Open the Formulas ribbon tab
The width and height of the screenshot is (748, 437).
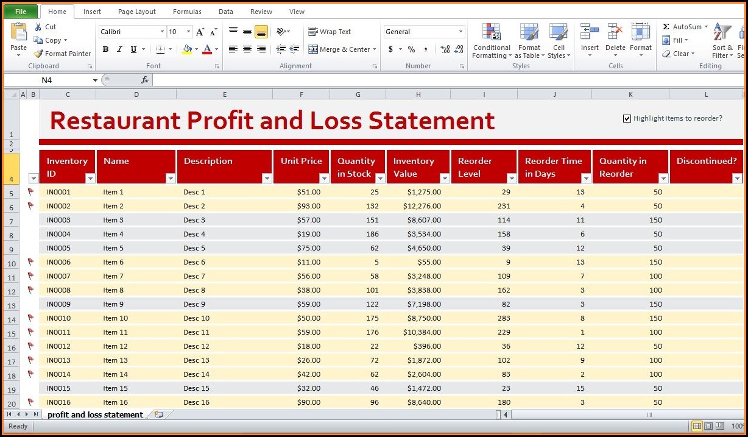tap(187, 12)
